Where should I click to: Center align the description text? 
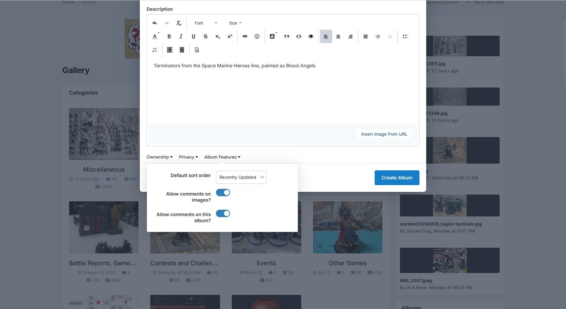[x=338, y=37]
